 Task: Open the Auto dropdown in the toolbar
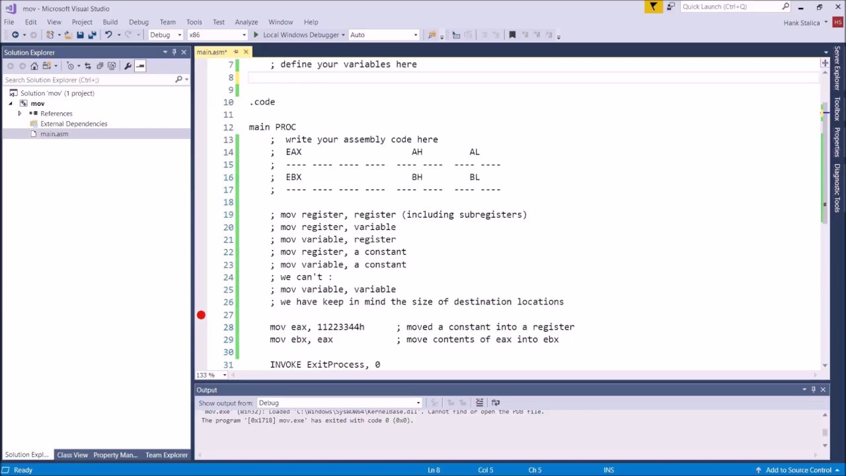point(383,35)
